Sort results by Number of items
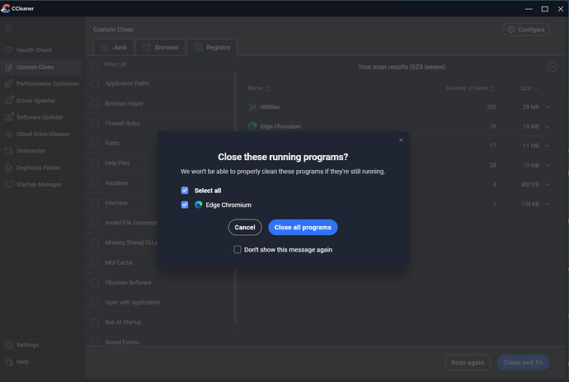 tap(470, 88)
